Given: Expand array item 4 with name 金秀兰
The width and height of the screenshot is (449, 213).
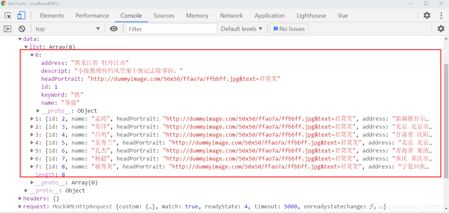Looking at the screenshot, I should point(32,143).
